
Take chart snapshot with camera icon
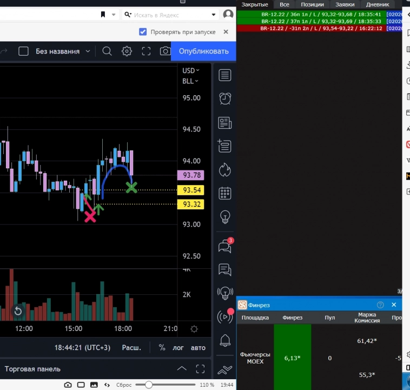165,51
